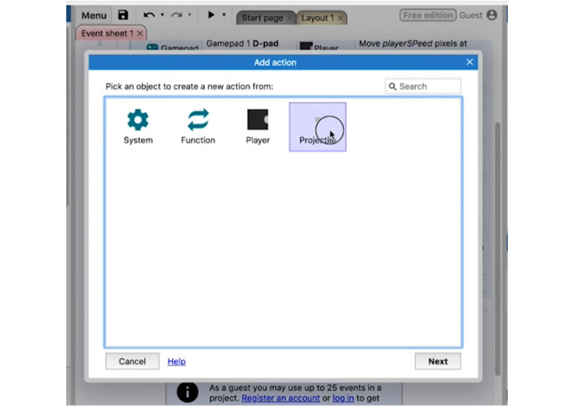The width and height of the screenshot is (574, 406).
Task: Open the Preview options dropdown arrow
Action: (x=224, y=15)
